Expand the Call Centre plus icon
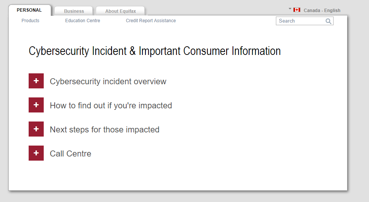 pyautogui.click(x=36, y=153)
